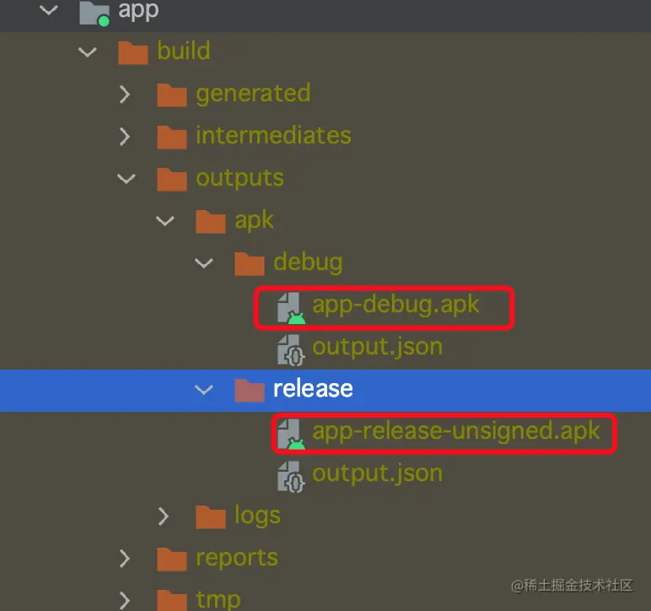Click the build folder icon

133,51
